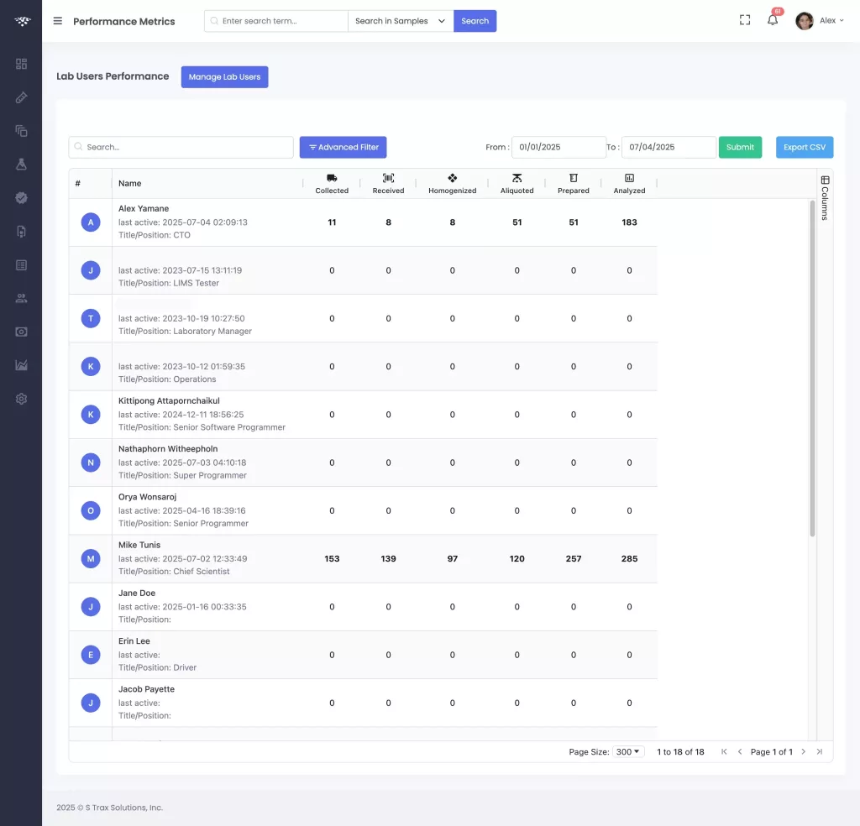860x826 pixels.
Task: Open the flask lab icon in sidebar
Action: [x=21, y=165]
